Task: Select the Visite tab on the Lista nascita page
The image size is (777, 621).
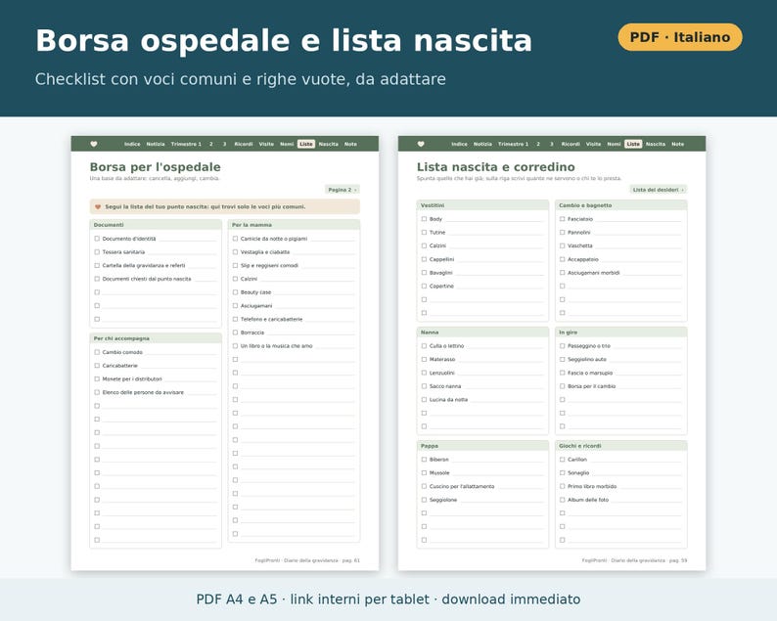Action: (x=593, y=144)
